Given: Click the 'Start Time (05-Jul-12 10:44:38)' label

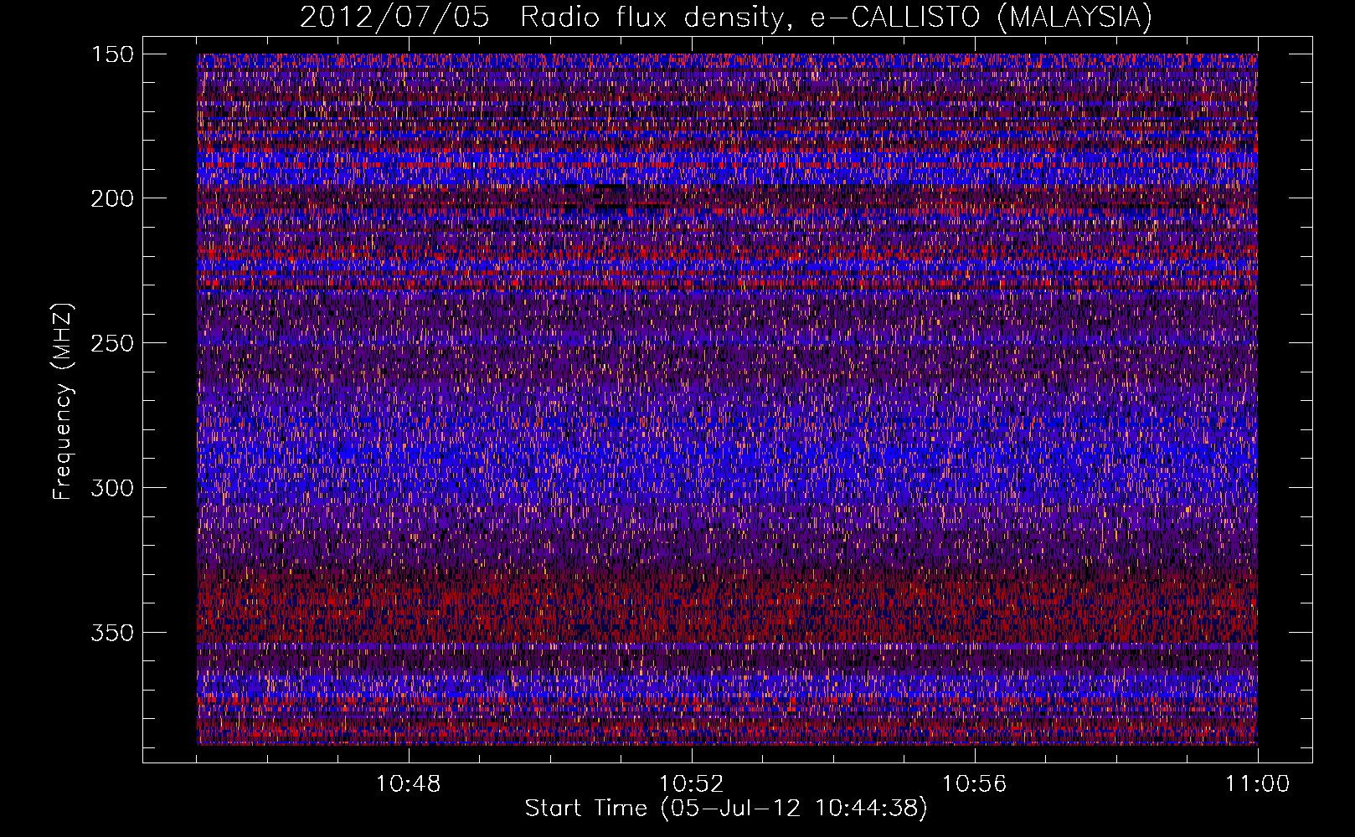Looking at the screenshot, I should click(726, 809).
